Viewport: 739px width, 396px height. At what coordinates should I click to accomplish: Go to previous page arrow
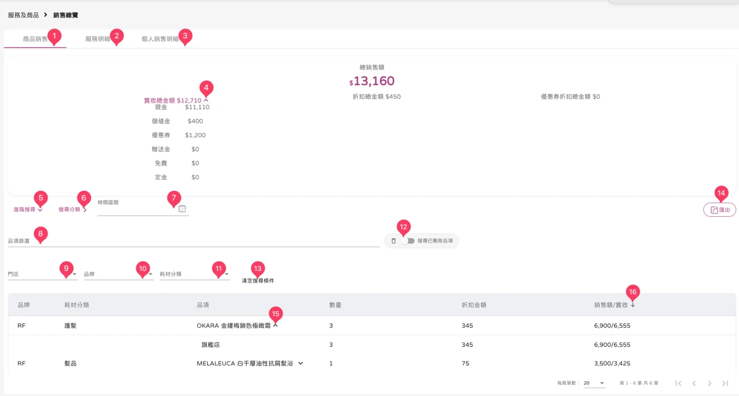(694, 383)
